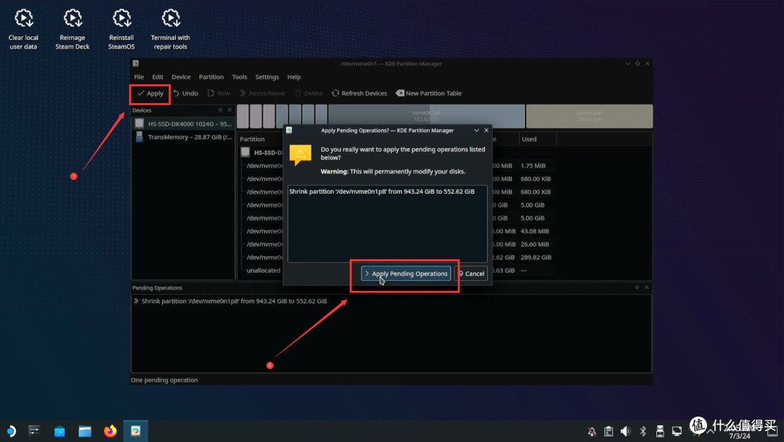Viewport: 784px width, 442px height.
Task: Undo the last pending operation
Action: [x=186, y=94]
